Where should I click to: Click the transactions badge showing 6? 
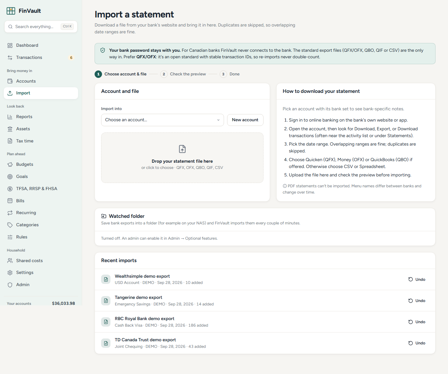pyautogui.click(x=71, y=58)
